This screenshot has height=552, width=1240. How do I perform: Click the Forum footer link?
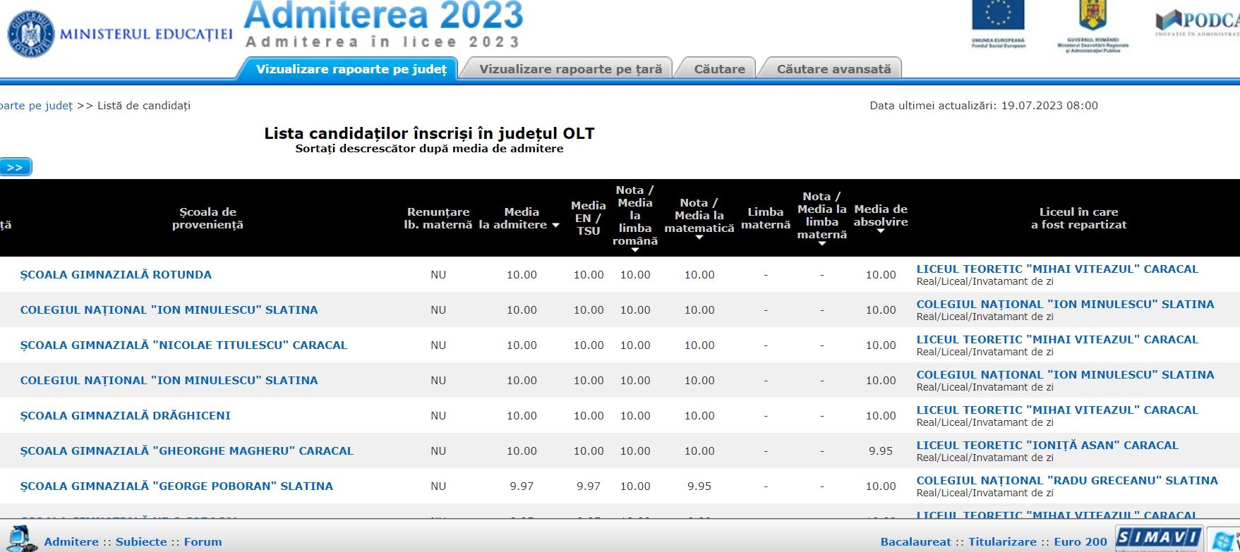click(x=203, y=542)
